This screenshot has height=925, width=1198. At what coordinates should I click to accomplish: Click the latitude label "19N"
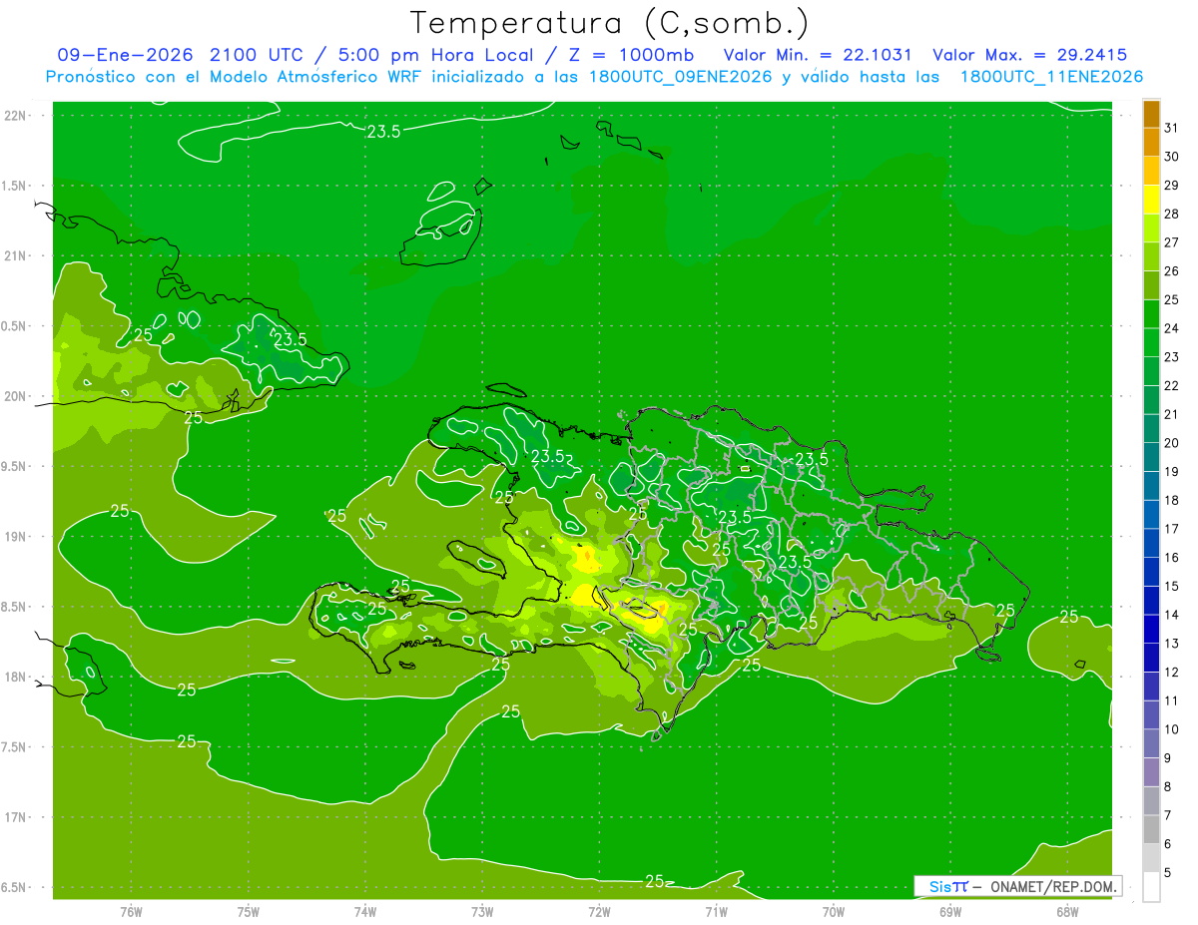16,536
